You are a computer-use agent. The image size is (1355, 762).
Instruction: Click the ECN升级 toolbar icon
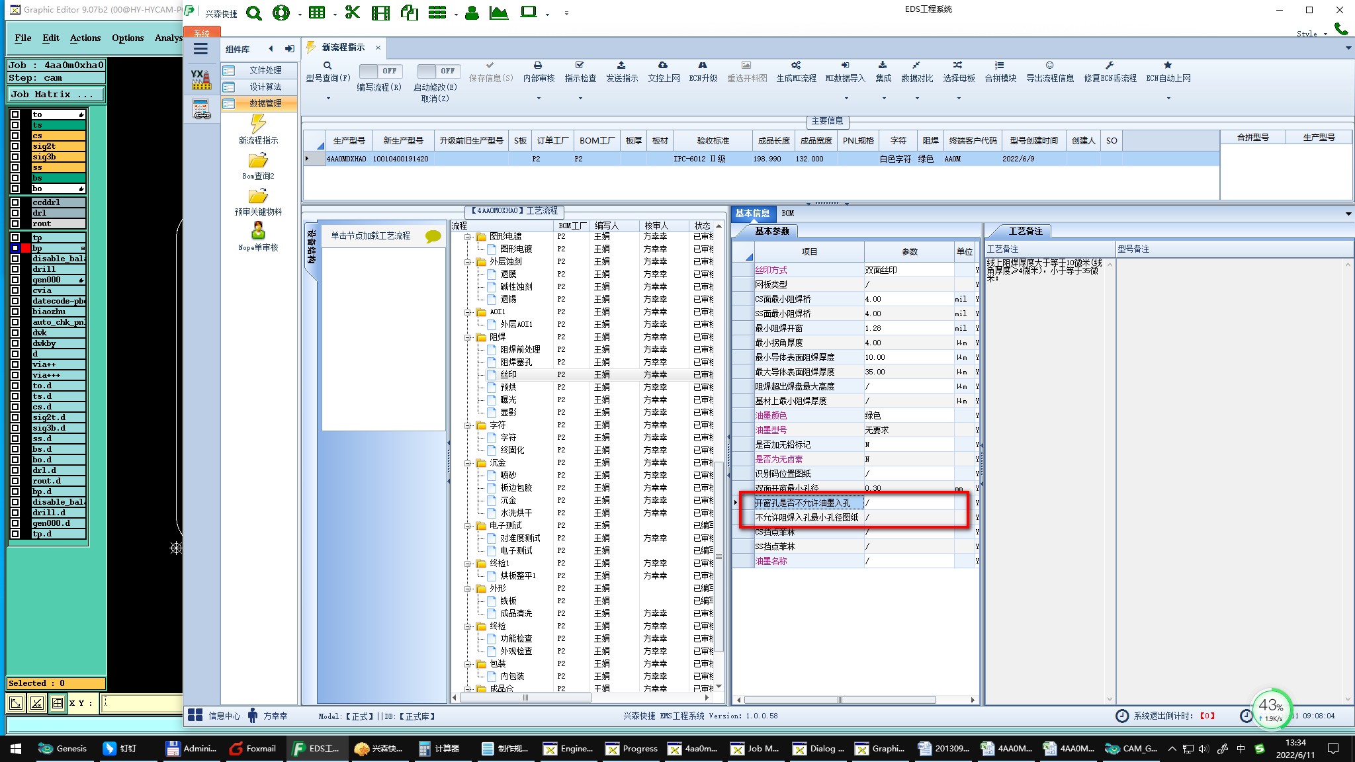(703, 65)
